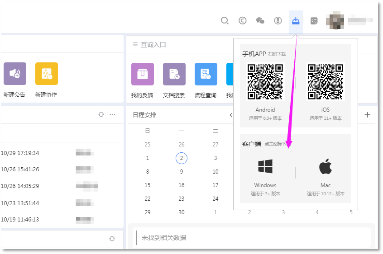Image resolution: width=383 pixels, height=254 pixels.
Task: Select calendar date 30
Action: click(x=182, y=212)
